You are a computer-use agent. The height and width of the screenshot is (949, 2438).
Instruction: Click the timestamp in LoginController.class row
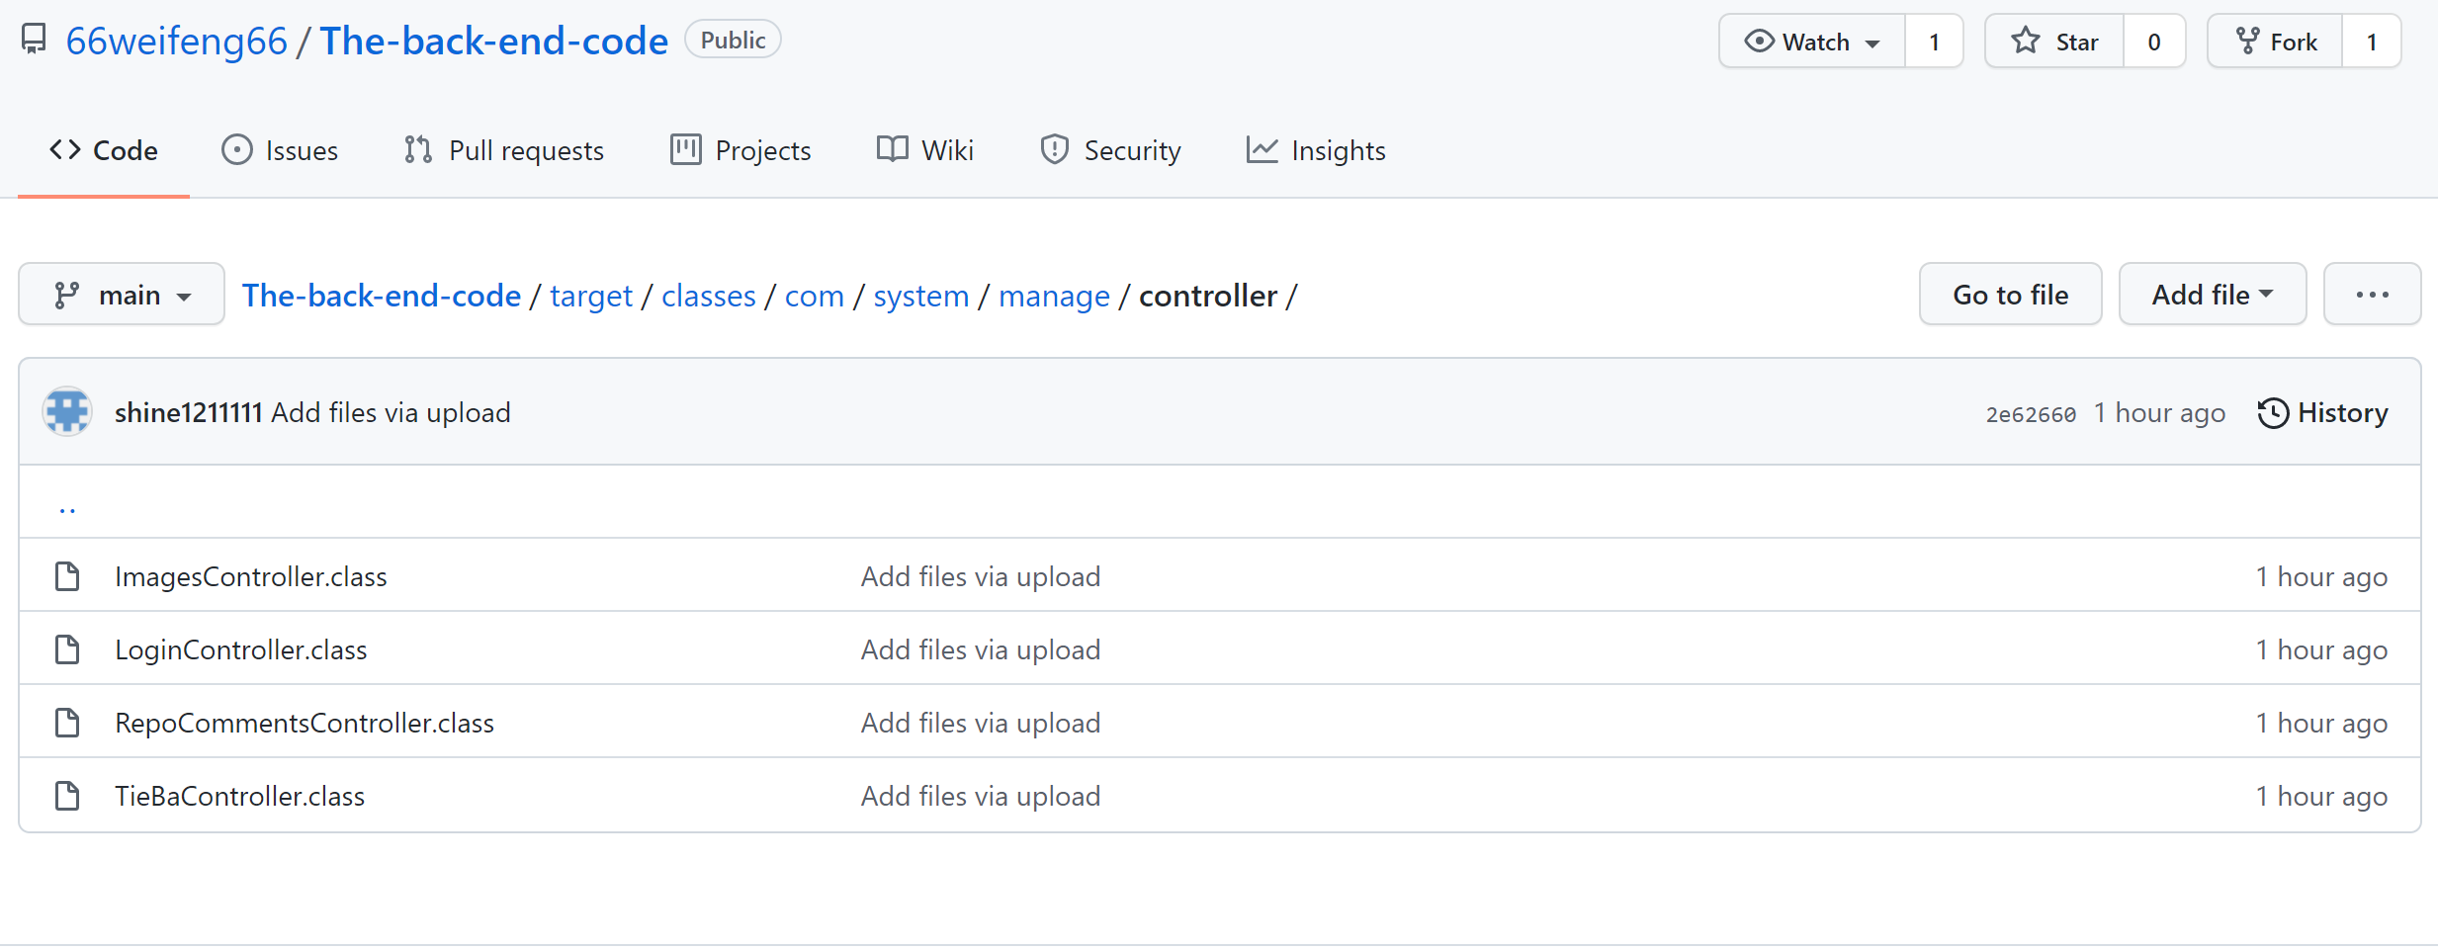tap(2322, 649)
